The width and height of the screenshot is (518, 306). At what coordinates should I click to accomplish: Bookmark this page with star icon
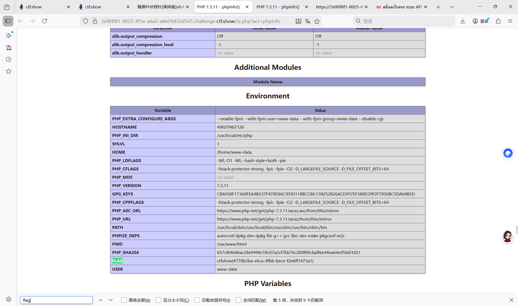(x=317, y=21)
